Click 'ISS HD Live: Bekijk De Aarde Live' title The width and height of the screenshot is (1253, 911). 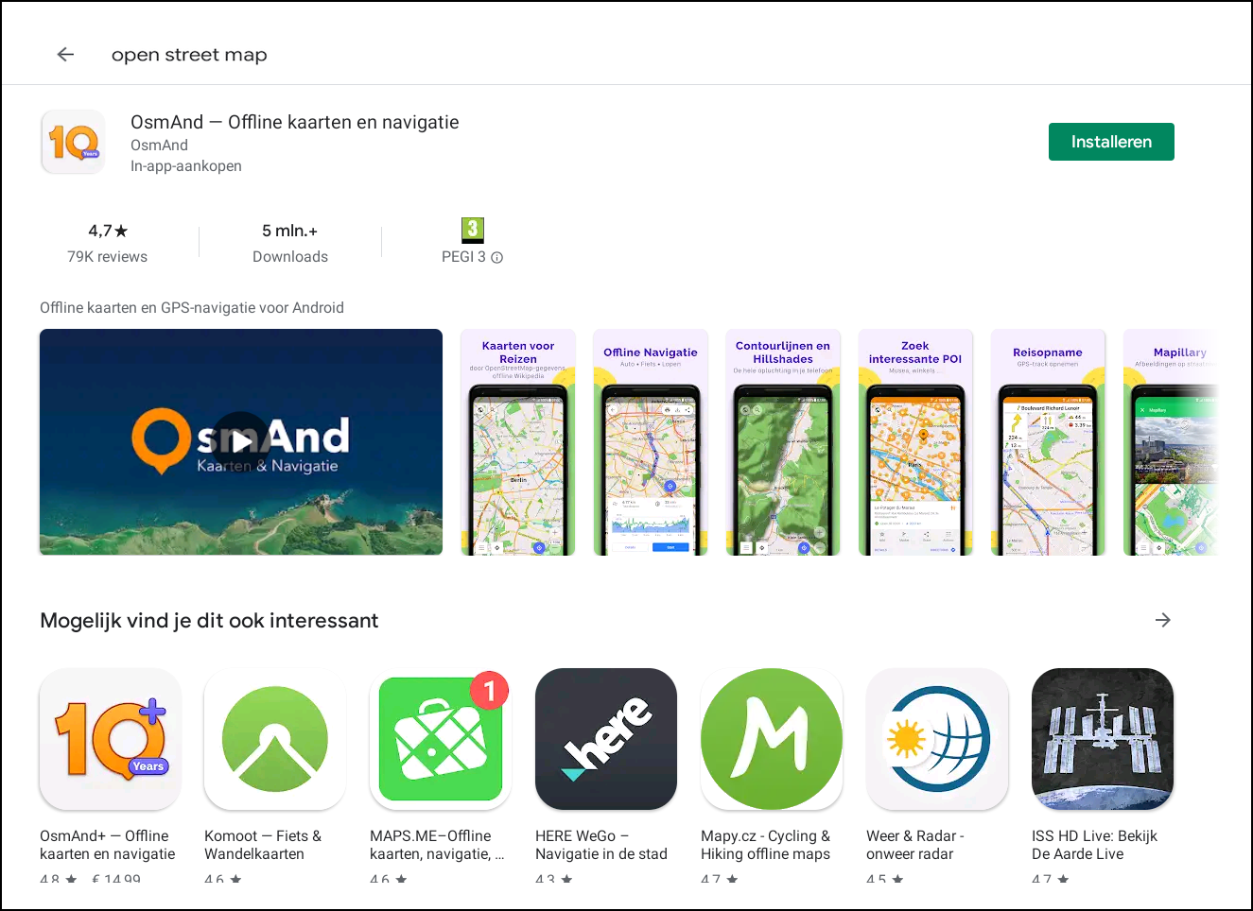1094,845
